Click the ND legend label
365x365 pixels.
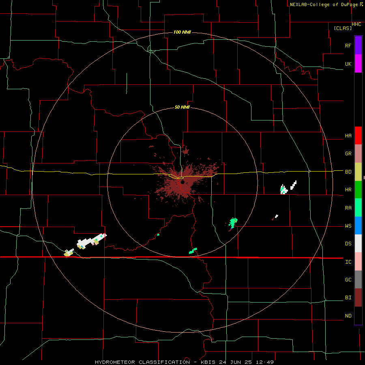(348, 316)
